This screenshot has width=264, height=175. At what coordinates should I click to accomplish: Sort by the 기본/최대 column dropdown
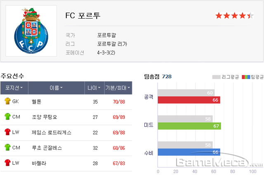118,88
